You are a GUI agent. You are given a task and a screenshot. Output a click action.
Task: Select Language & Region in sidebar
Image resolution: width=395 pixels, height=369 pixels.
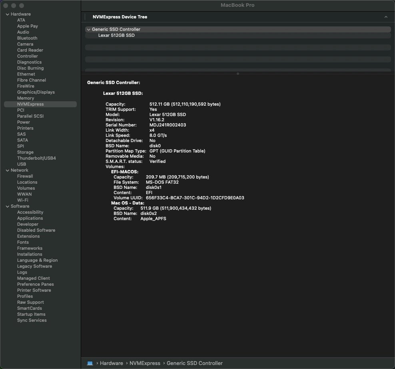[x=37, y=260]
